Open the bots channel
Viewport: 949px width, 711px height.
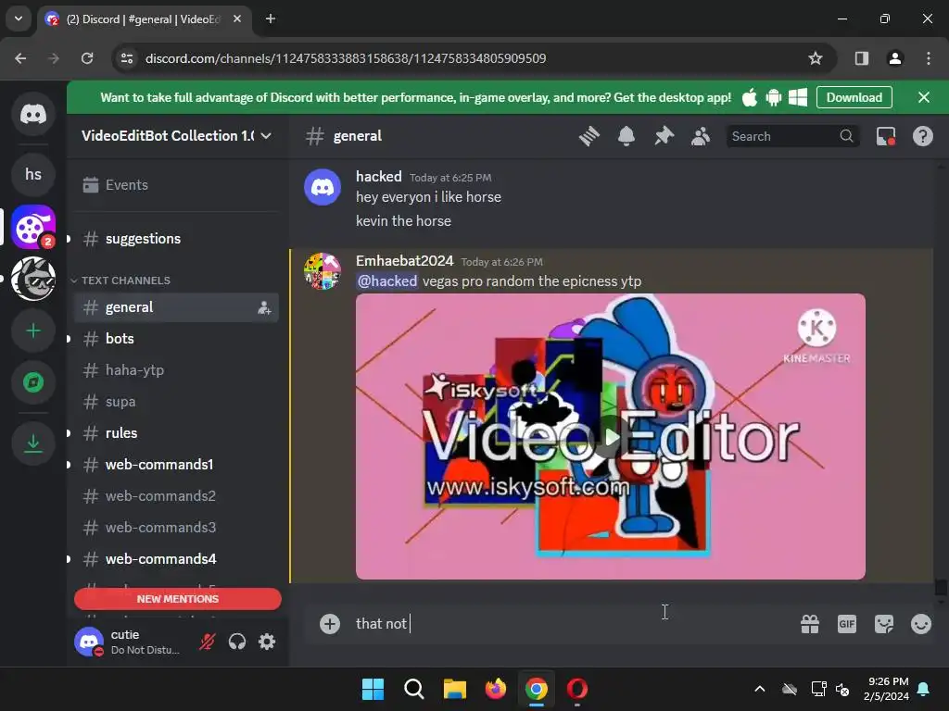pyautogui.click(x=175, y=339)
